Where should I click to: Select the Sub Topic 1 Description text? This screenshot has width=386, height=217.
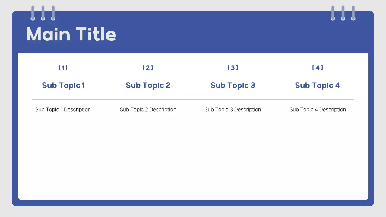coord(63,109)
